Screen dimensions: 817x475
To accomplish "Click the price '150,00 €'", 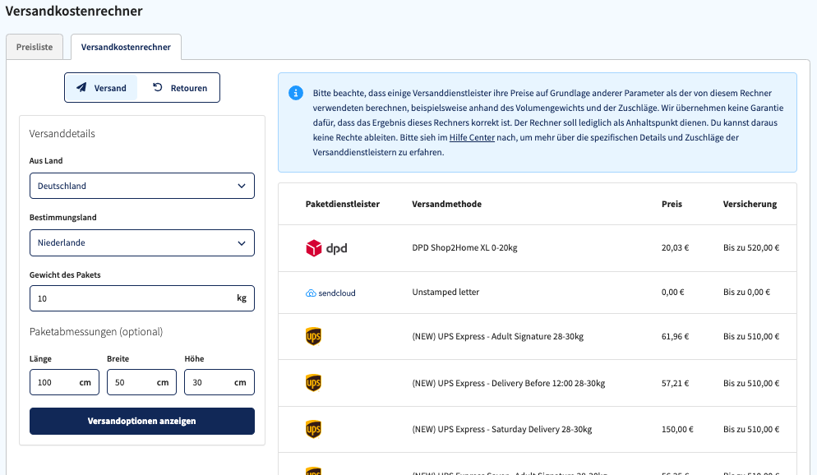I will point(677,430).
